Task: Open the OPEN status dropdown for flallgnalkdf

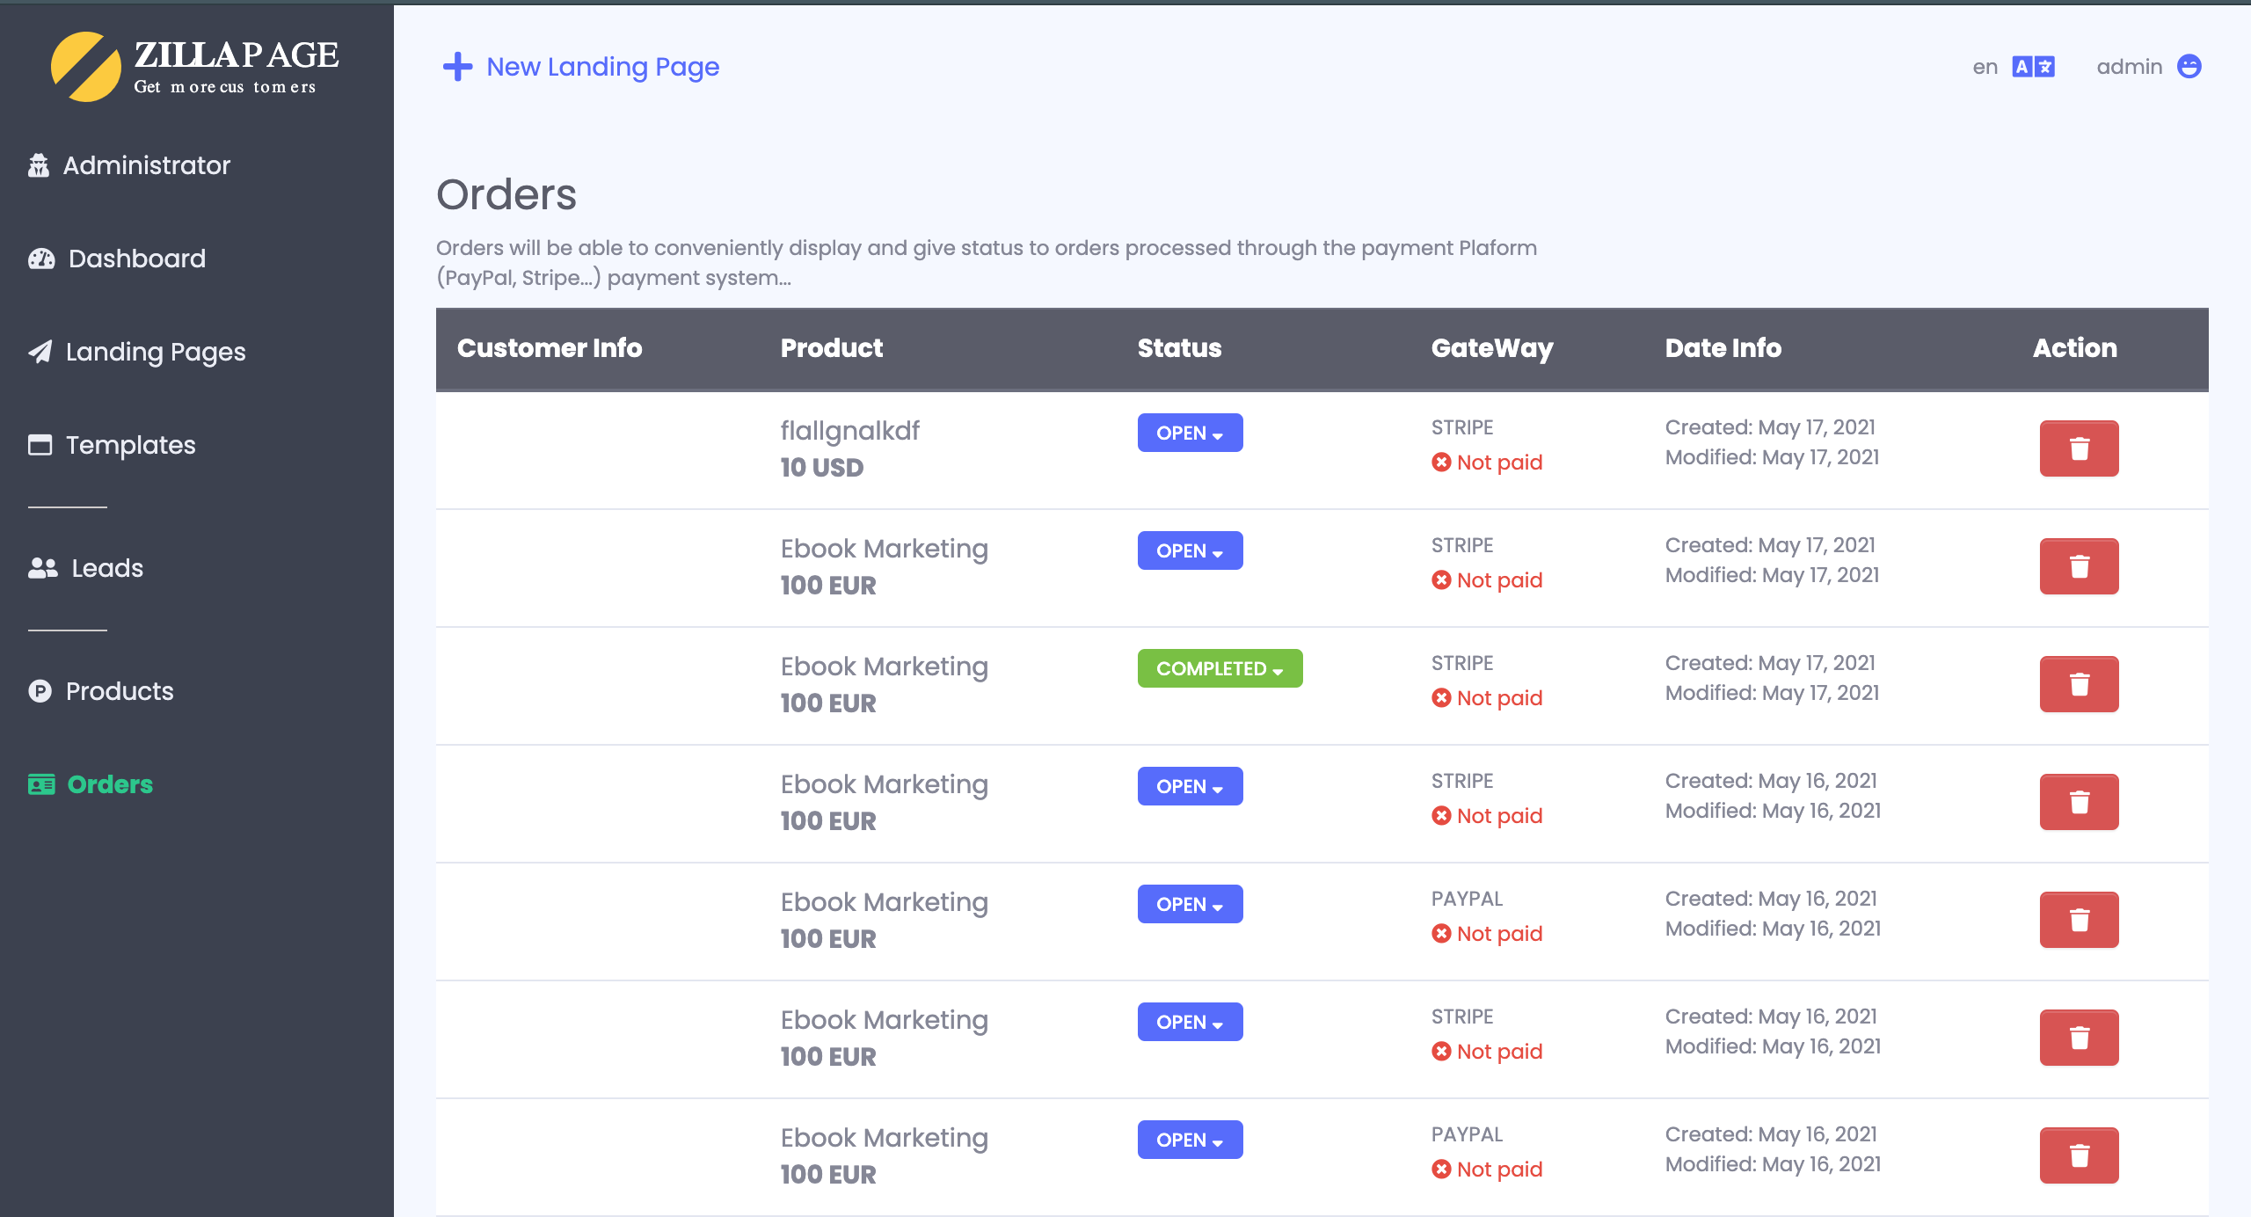Action: [1190, 433]
